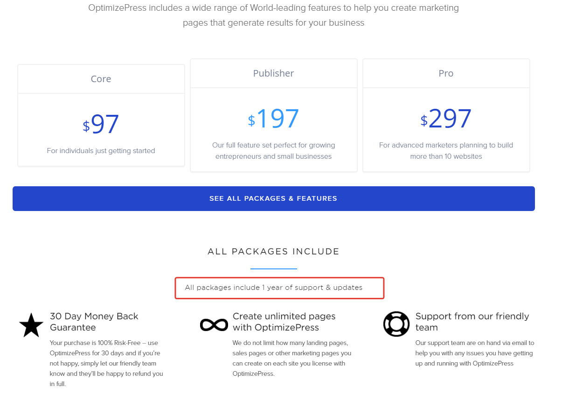The image size is (562, 394).
Task: Click the lifebuoy support icon
Action: [396, 324]
